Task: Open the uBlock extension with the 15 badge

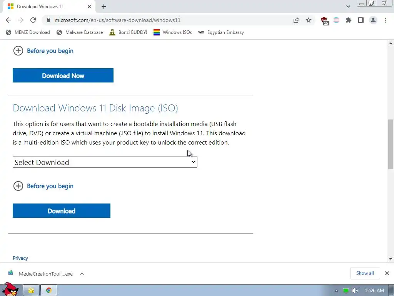Action: (x=325, y=21)
